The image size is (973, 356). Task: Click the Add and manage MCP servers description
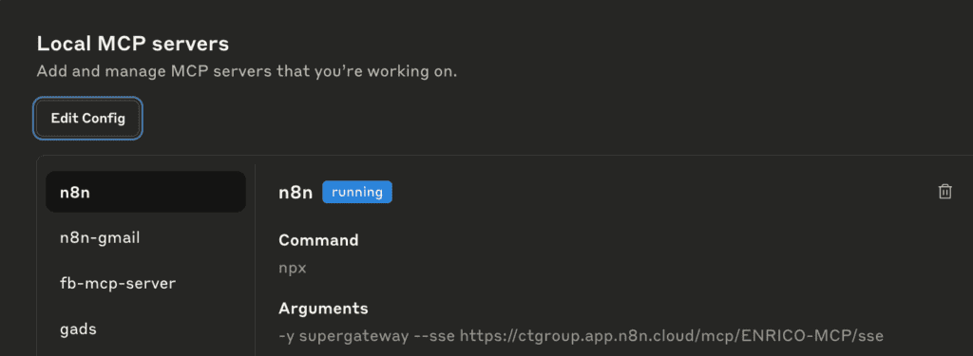coord(247,71)
